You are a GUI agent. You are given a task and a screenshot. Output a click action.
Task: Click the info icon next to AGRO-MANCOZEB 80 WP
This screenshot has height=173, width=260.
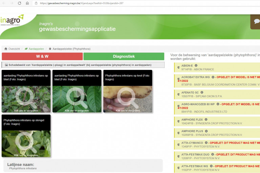[x=218, y=104]
